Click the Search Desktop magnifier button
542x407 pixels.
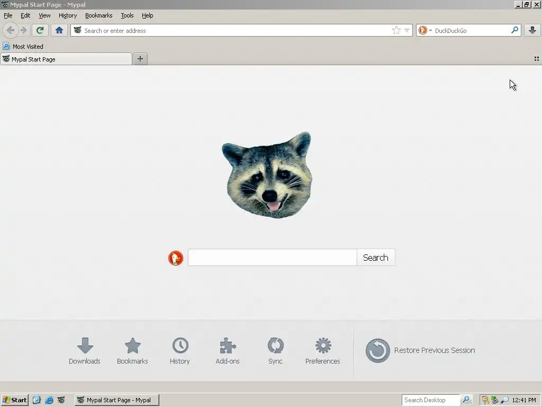coord(466,400)
